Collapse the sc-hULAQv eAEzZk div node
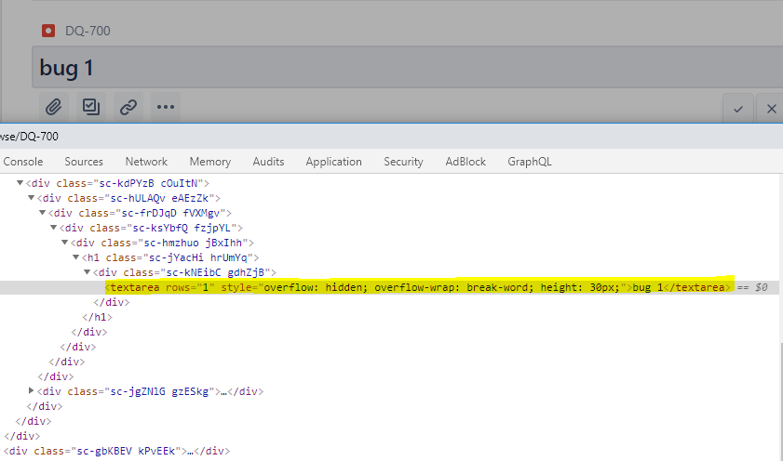Image resolution: width=783 pixels, height=461 pixels. [31, 198]
